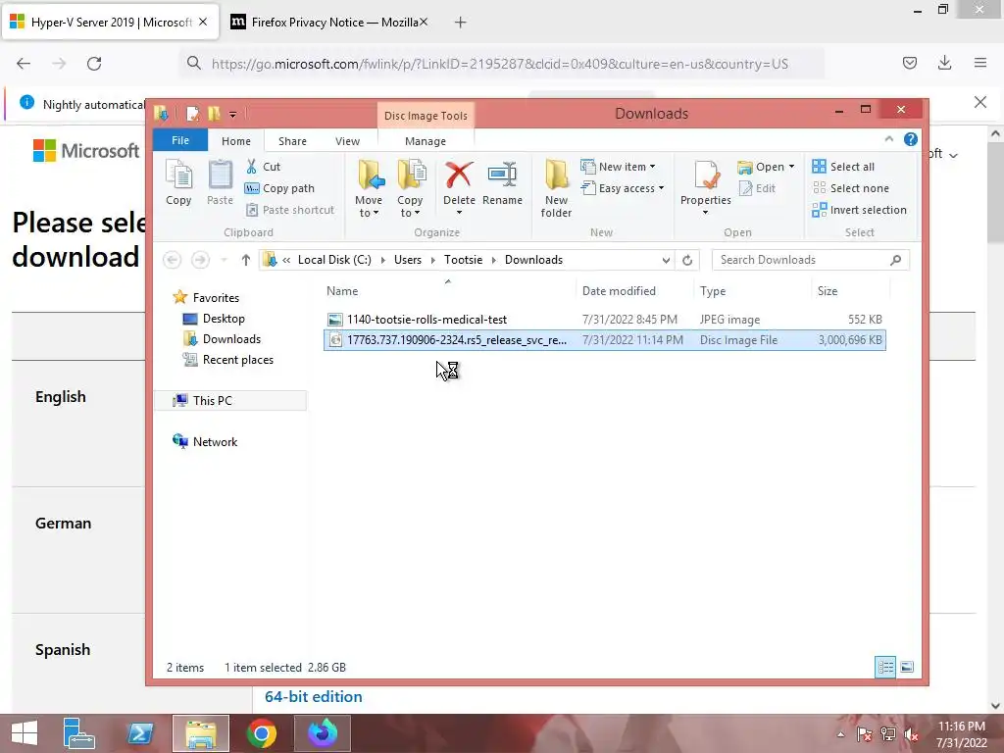Switch to Hyper-V Server 2019 browser tab

pos(110,23)
